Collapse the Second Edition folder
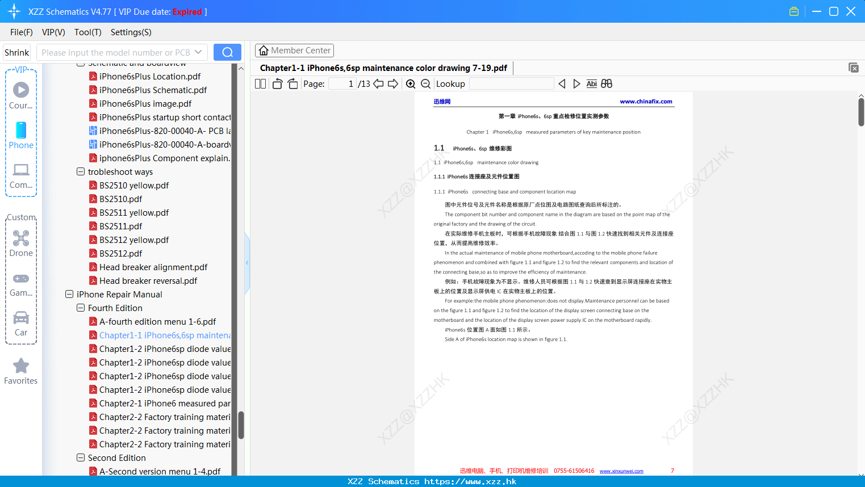Viewport: 865px width, 487px height. tap(81, 457)
